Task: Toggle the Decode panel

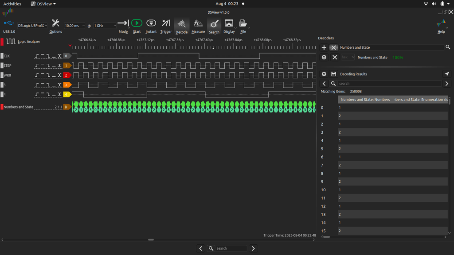Action: pyautogui.click(x=181, y=23)
